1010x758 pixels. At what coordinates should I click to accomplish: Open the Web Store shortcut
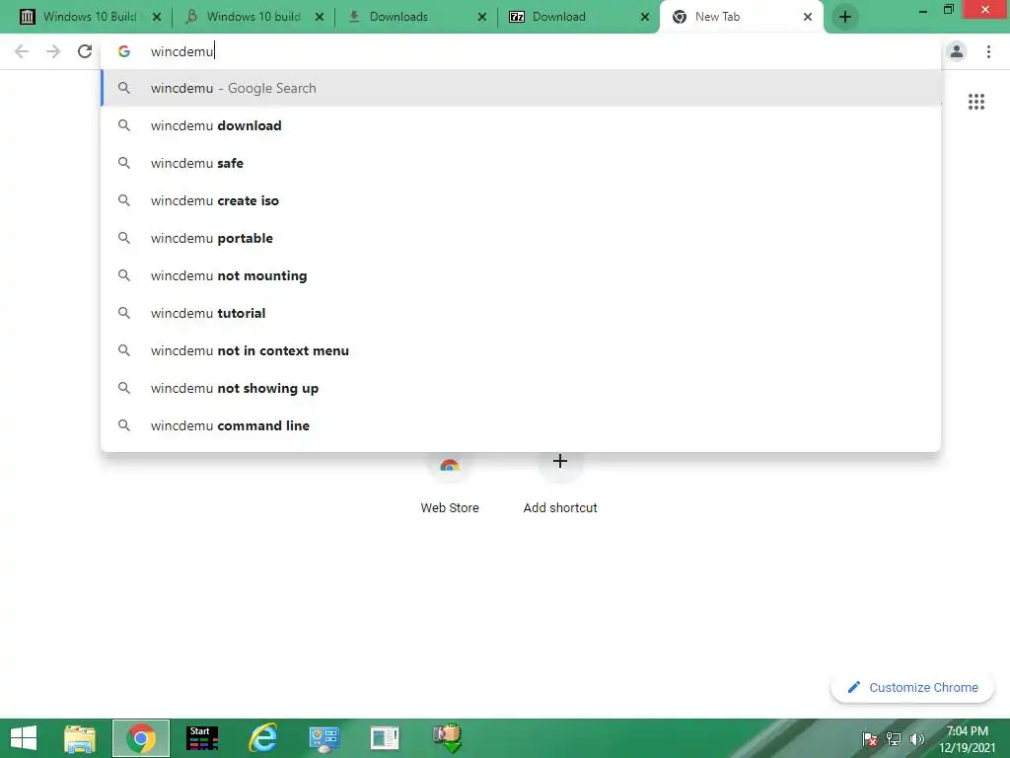coord(450,484)
